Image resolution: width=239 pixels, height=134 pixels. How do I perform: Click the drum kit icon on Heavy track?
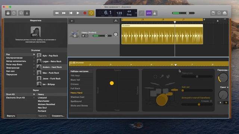(x=75, y=34)
